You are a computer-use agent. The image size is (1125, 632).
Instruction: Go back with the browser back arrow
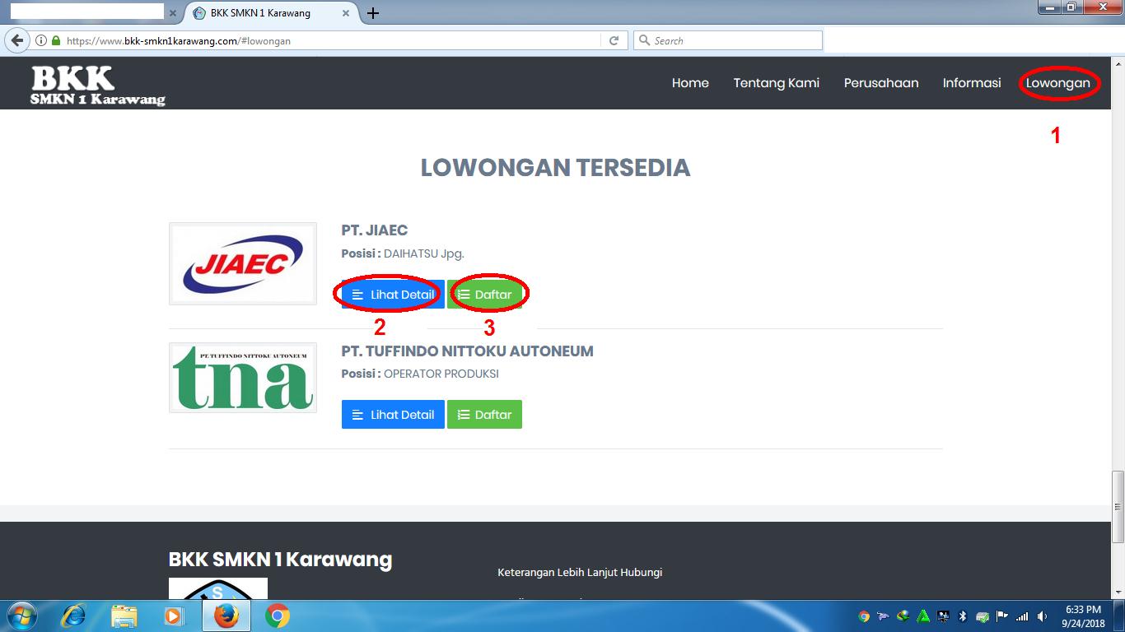tap(17, 40)
